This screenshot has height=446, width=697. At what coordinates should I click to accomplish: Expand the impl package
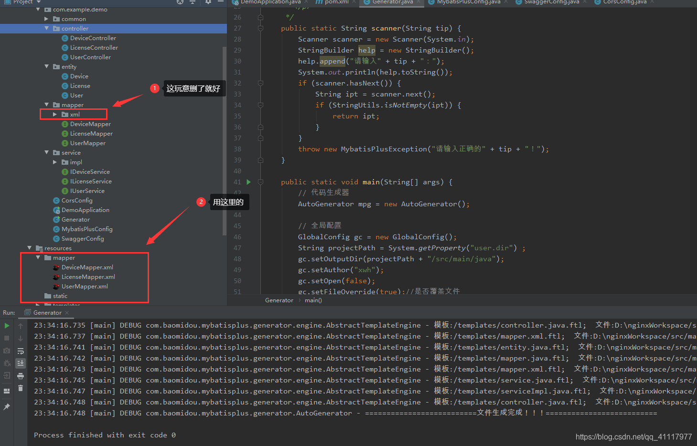55,162
